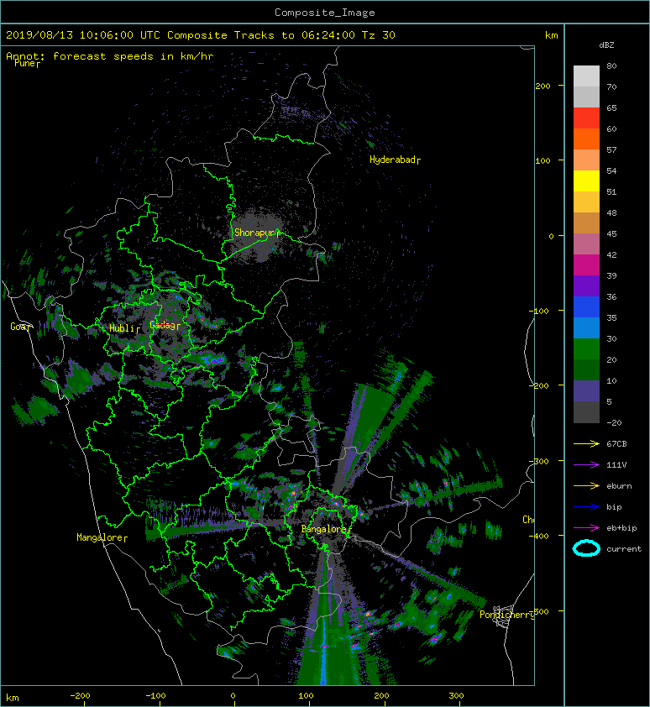Pick the royal blue swatch on dBZ scale
The height and width of the screenshot is (707, 650).
pyautogui.click(x=586, y=307)
